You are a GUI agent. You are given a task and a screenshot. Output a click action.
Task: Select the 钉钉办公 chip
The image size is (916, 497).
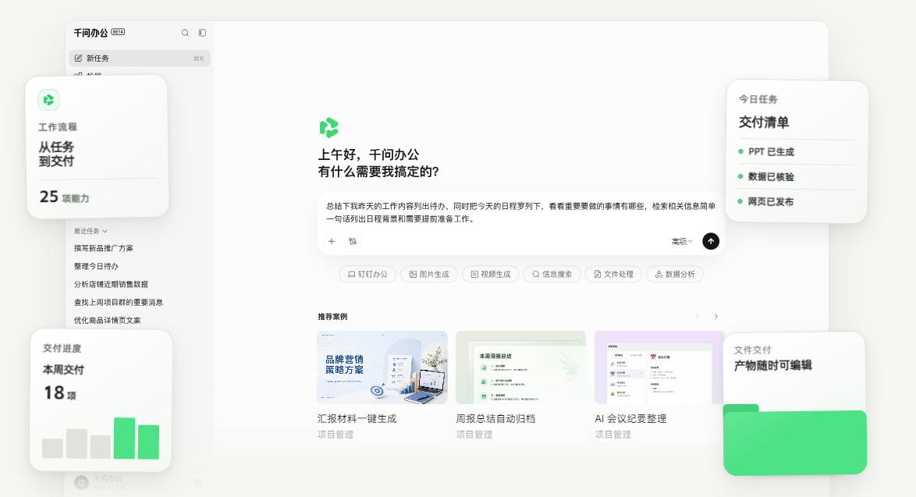(367, 274)
